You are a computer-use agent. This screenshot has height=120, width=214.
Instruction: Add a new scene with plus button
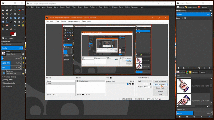click(x=48, y=95)
